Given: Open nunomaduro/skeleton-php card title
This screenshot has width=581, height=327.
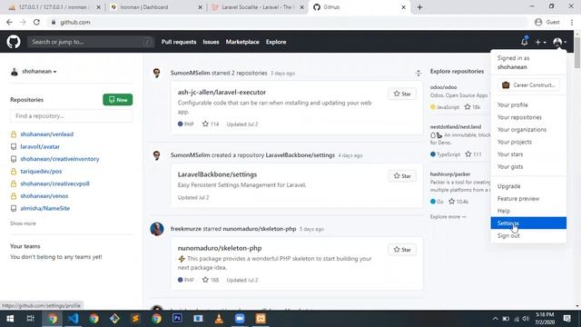Looking at the screenshot, I should point(220,248).
